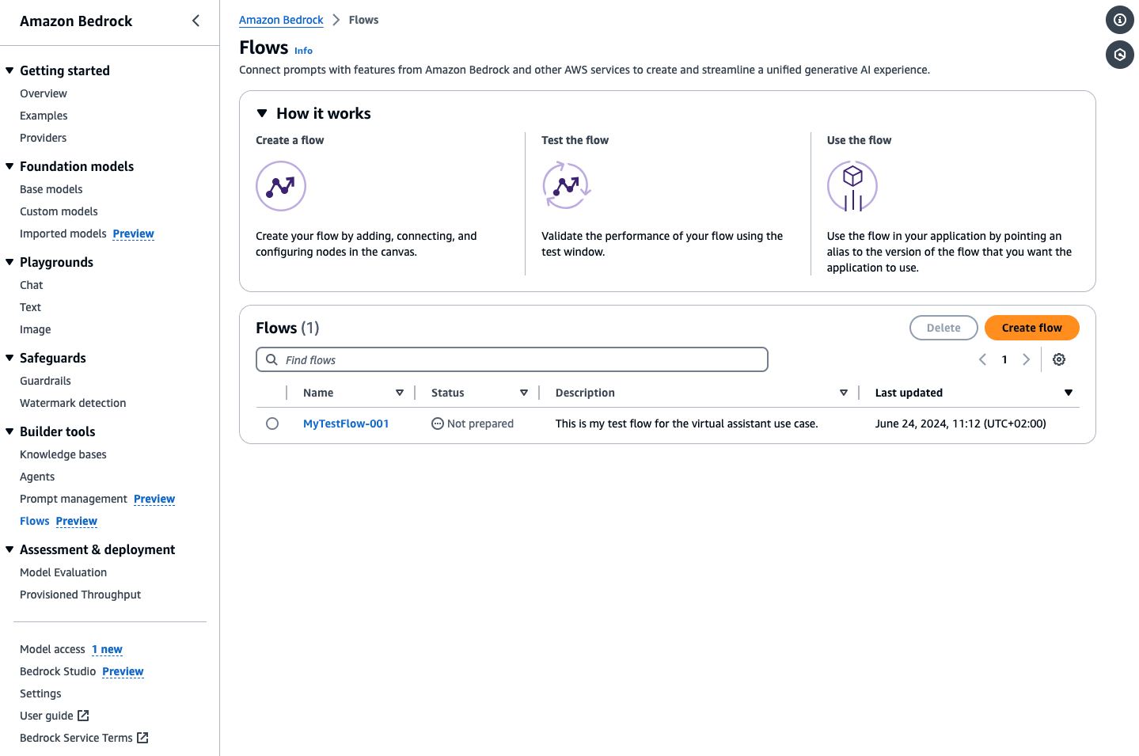This screenshot has width=1139, height=756.
Task: Click the Preview badge next to Flows
Action: pos(77,521)
